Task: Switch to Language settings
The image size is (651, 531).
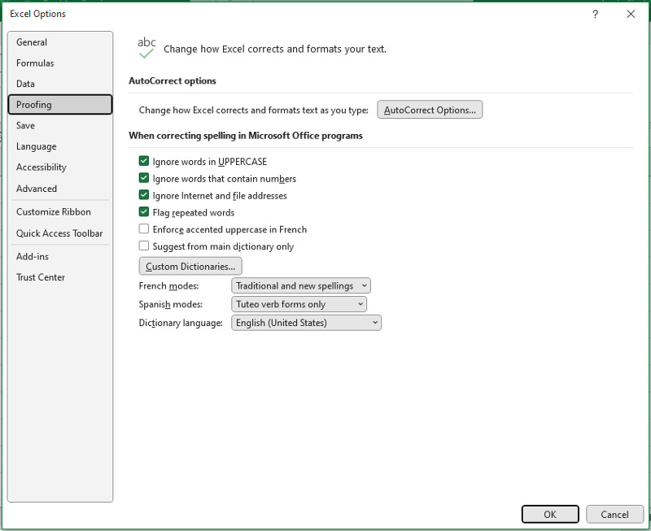Action: tap(59, 146)
